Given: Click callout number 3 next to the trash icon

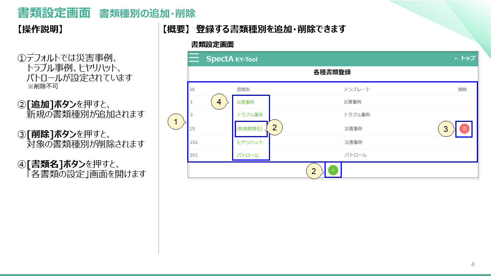Looking at the screenshot, I should [x=446, y=128].
